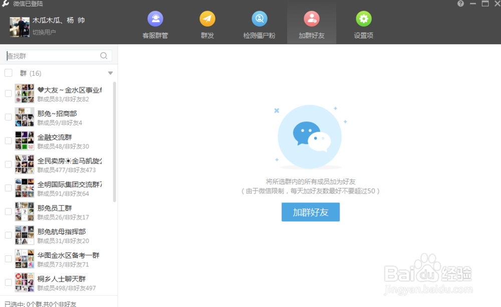Click the 已选中 selection status text
501x307 pixels.
point(41,304)
